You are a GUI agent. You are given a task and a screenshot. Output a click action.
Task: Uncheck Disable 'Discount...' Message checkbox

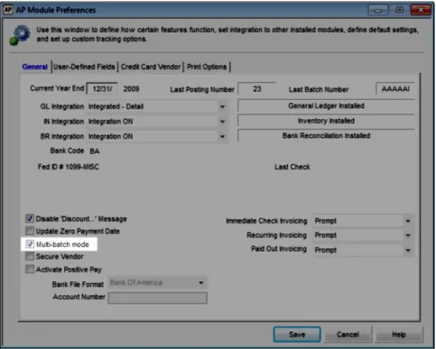coord(30,218)
